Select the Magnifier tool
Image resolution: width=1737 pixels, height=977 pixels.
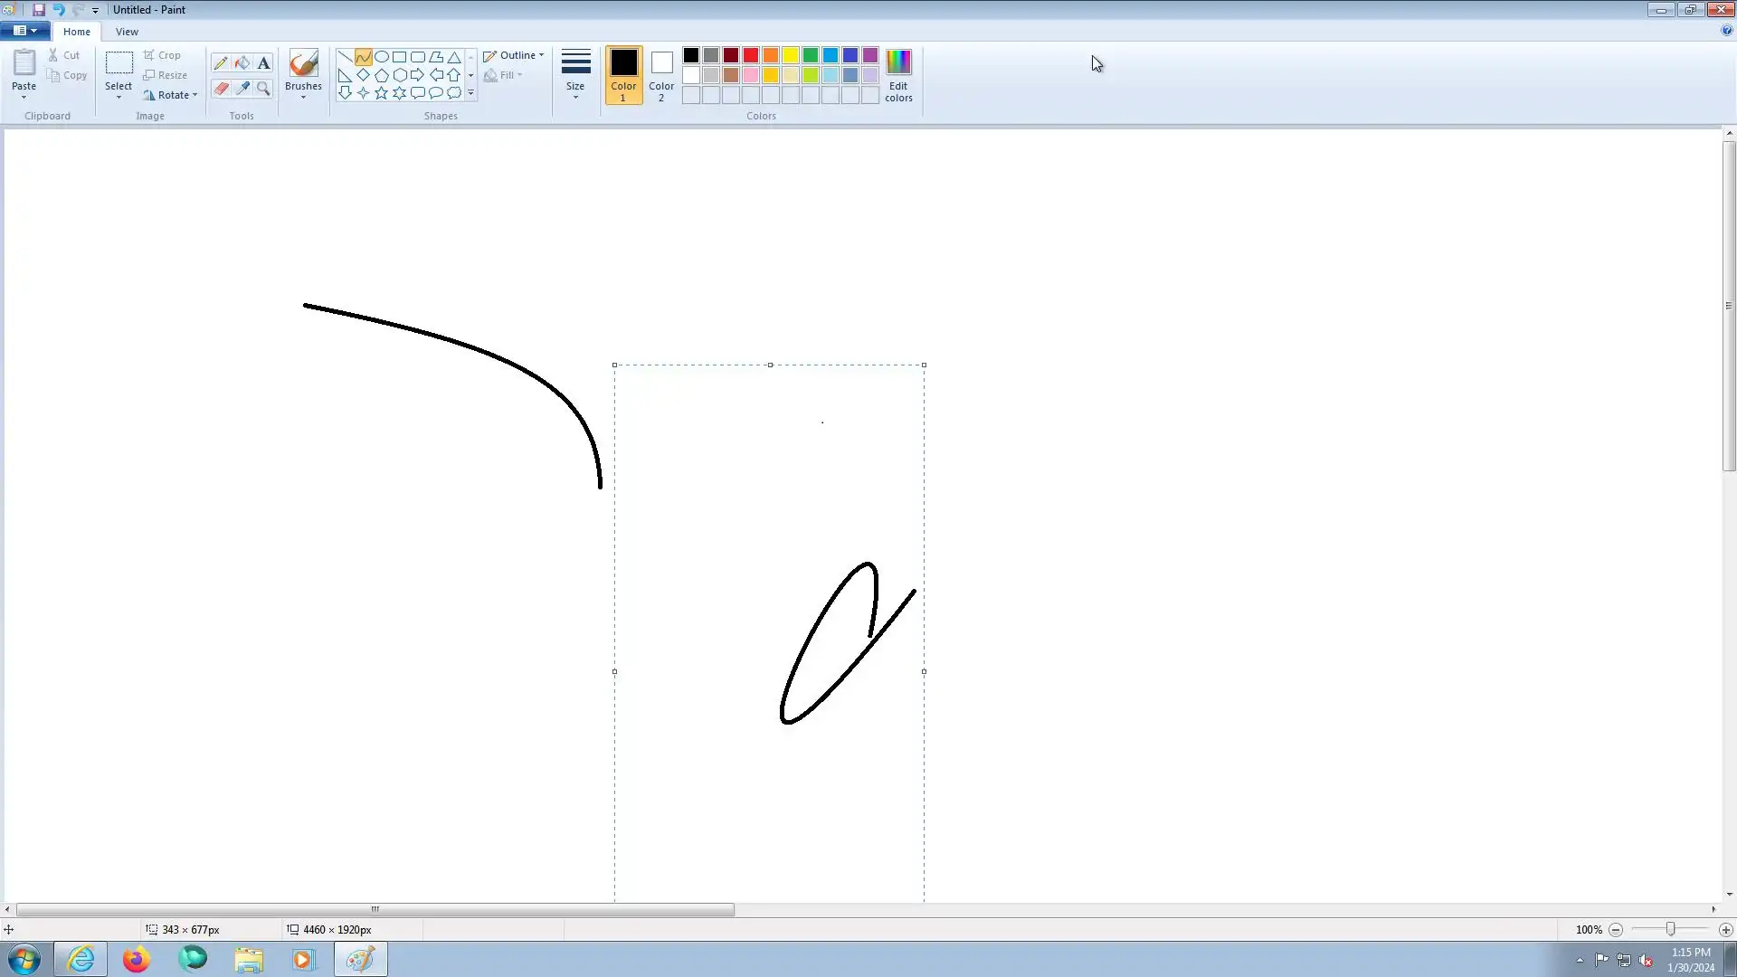coord(263,89)
